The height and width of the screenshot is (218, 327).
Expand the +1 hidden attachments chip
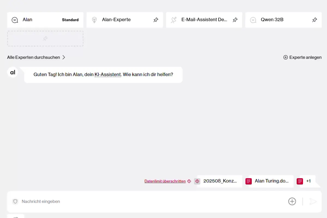[x=308, y=181]
